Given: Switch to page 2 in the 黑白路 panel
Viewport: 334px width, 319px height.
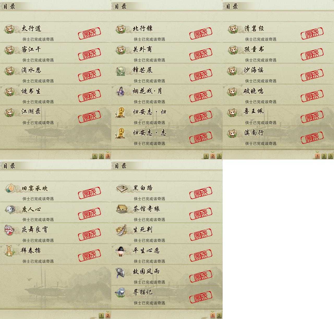Looking at the screenshot, I should tap(219, 316).
